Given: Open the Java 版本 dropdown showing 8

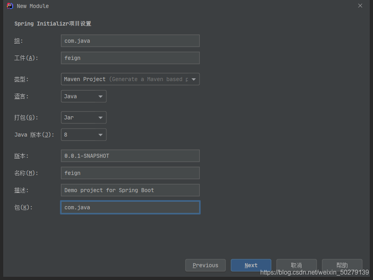Looking at the screenshot, I should click(84, 135).
